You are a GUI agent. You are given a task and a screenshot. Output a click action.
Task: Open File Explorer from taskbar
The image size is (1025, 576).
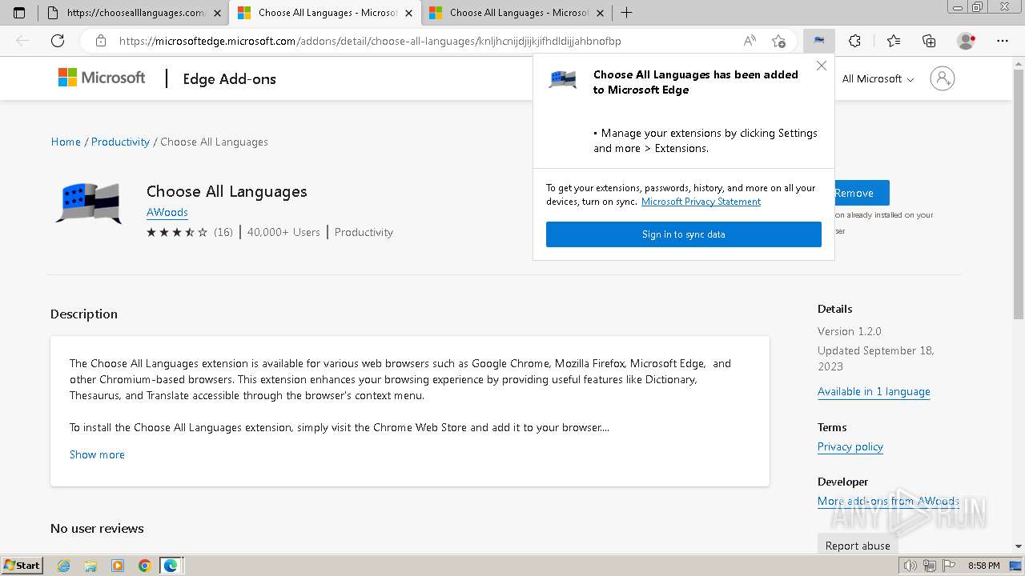pyautogui.click(x=90, y=566)
